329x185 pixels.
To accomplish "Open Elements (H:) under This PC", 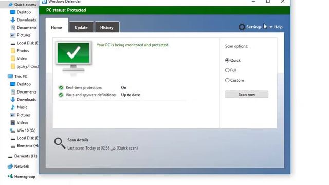I will point(24,146).
